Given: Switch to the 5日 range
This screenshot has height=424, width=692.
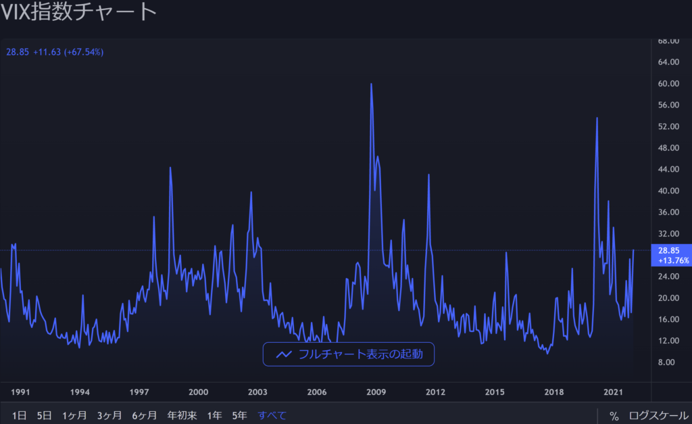Looking at the screenshot, I should click(x=44, y=416).
